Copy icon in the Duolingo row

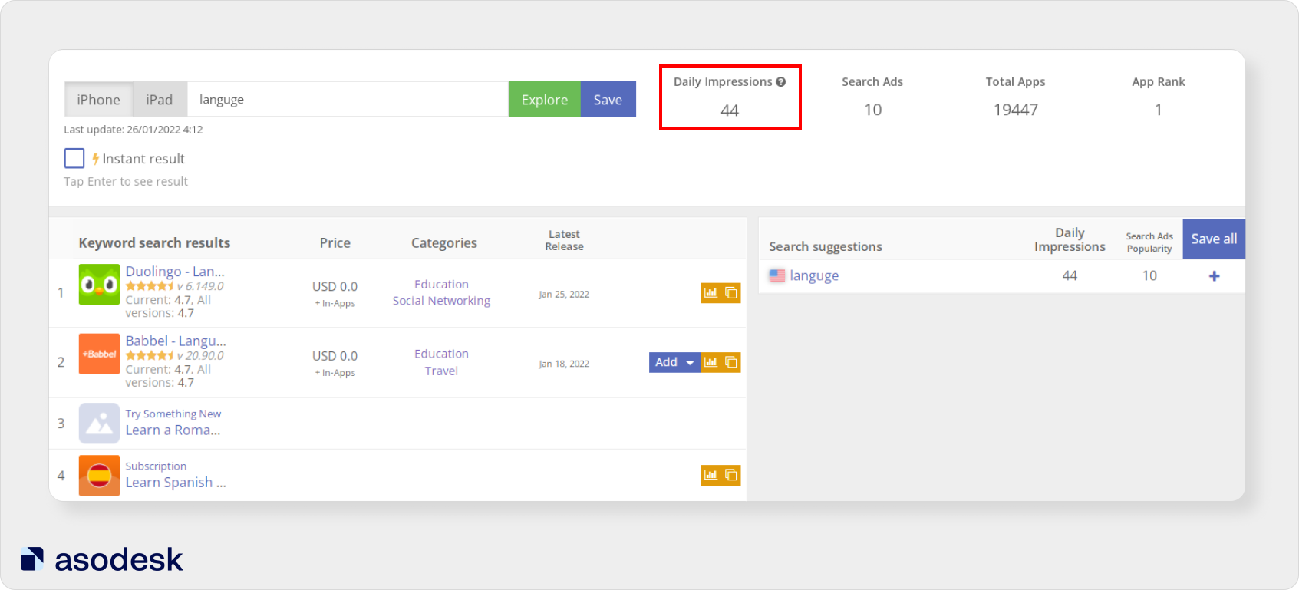click(x=731, y=293)
